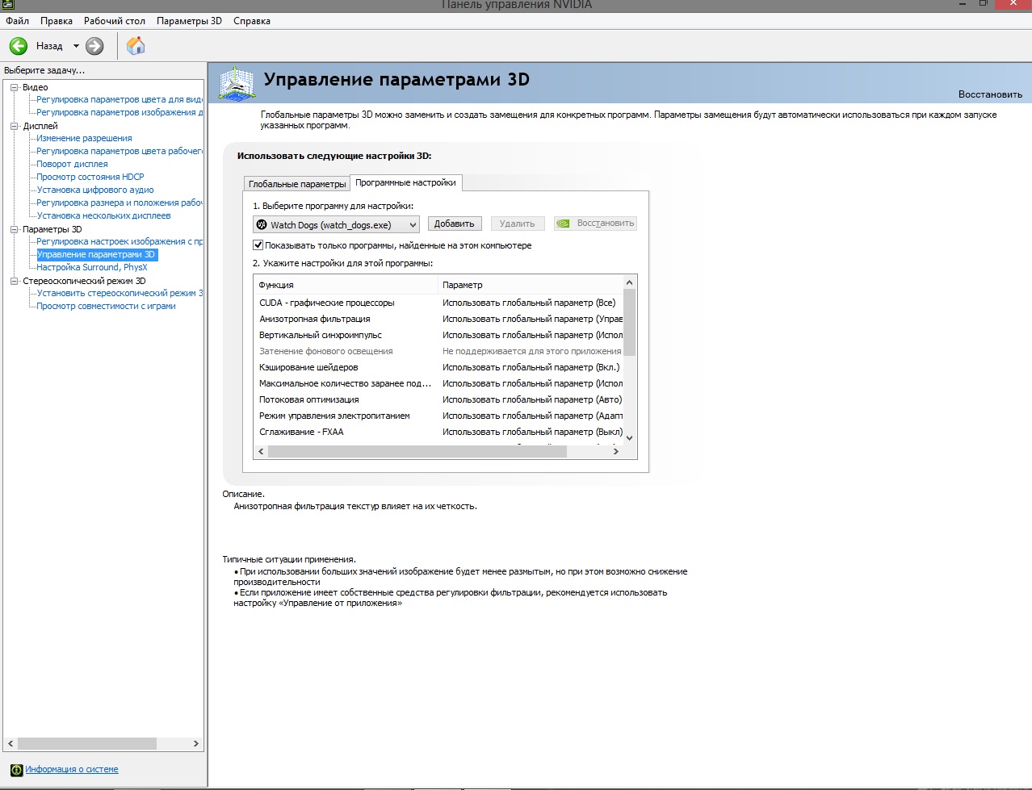Image resolution: width=1032 pixels, height=790 pixels.
Task: Open the Back history dropdown arrow
Action: [x=76, y=46]
